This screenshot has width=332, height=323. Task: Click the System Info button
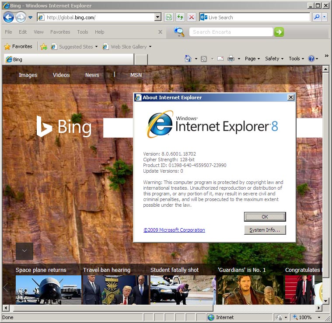point(265,230)
